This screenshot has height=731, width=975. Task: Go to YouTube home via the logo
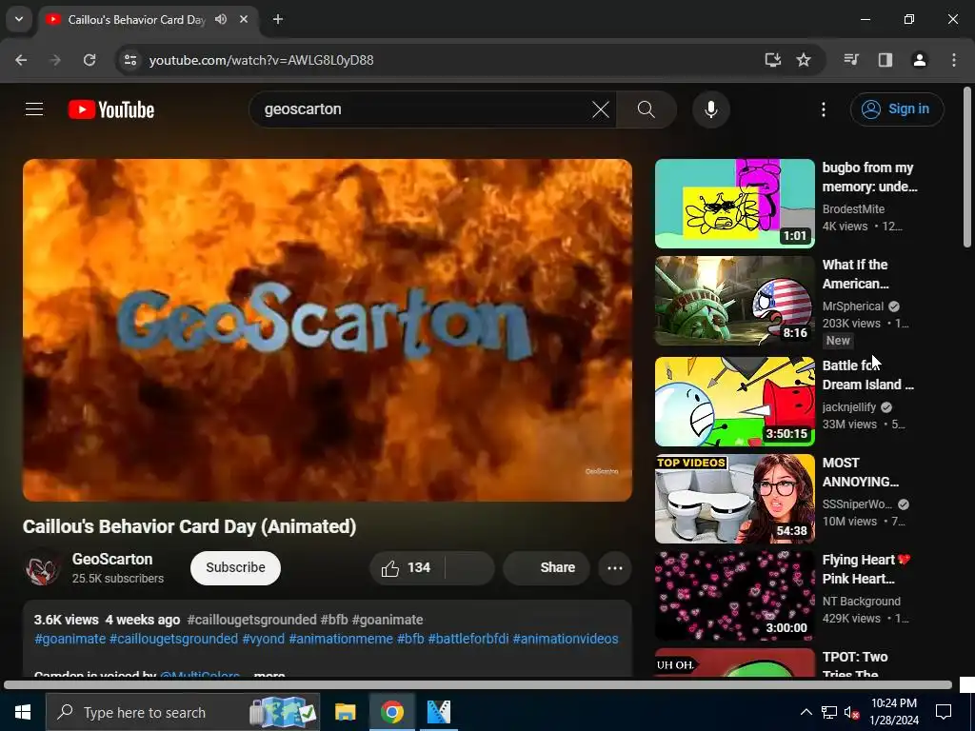pyautogui.click(x=111, y=109)
